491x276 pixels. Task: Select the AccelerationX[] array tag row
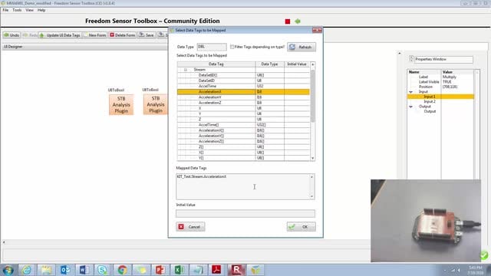(243, 130)
